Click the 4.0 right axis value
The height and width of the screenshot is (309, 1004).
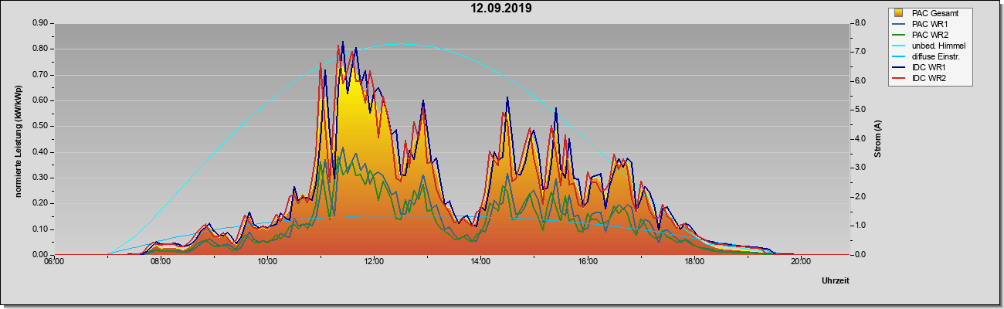pyautogui.click(x=860, y=139)
